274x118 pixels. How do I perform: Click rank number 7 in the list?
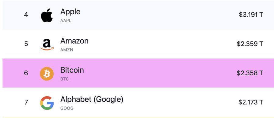click(26, 102)
